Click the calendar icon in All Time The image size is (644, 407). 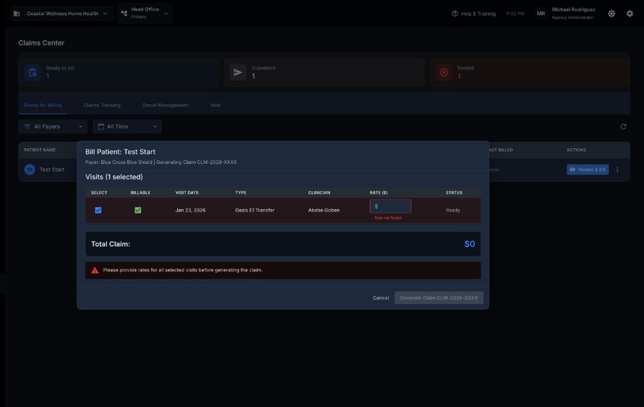coord(101,126)
